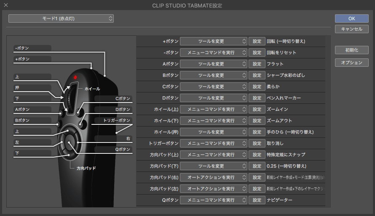375x216 pixels.
Task: Select the 左 direction pad label on the diagram
Action: pos(32,142)
